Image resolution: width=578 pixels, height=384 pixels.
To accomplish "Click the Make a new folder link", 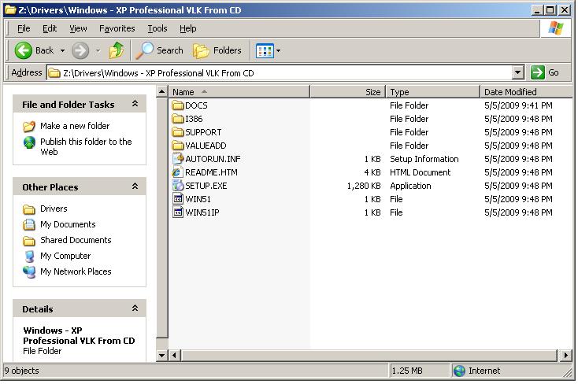I will click(x=75, y=126).
